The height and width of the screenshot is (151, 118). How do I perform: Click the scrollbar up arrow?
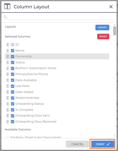115,25
